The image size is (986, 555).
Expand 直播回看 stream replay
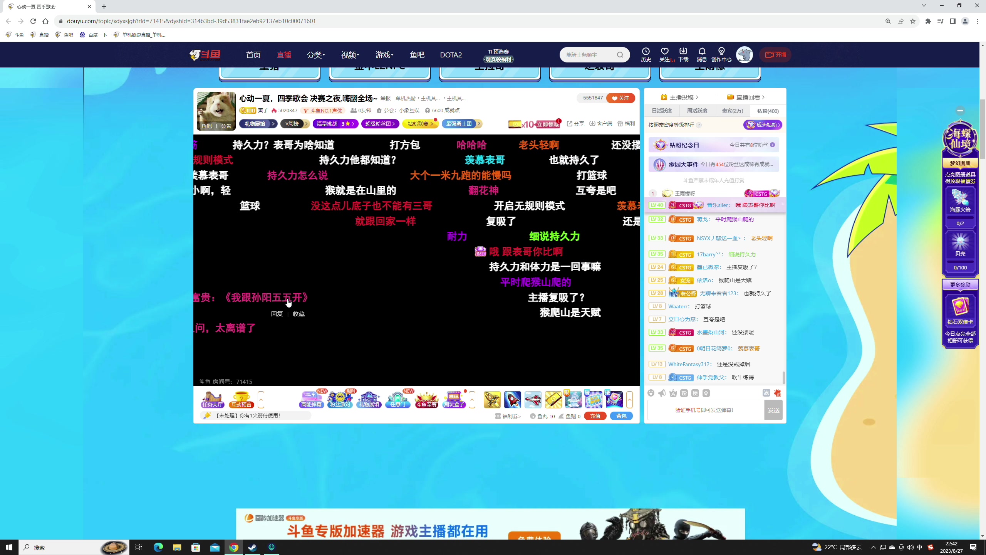(746, 97)
